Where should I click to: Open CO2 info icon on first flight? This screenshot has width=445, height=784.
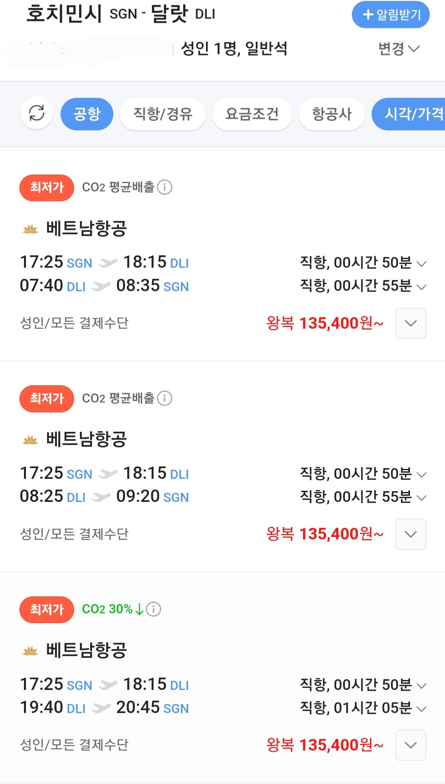click(165, 187)
